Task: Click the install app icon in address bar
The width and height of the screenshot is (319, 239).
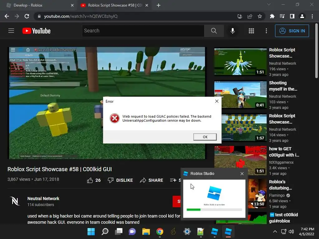Action: pos(240,16)
